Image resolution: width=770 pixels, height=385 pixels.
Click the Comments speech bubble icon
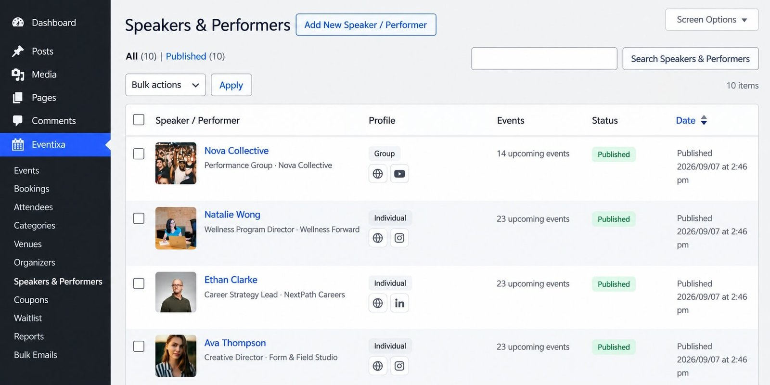point(18,121)
